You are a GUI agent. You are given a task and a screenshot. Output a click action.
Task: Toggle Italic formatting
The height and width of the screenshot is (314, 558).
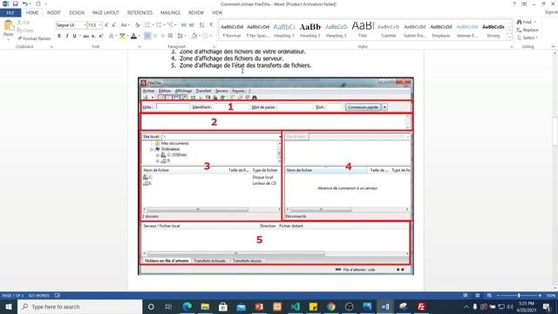click(x=67, y=36)
